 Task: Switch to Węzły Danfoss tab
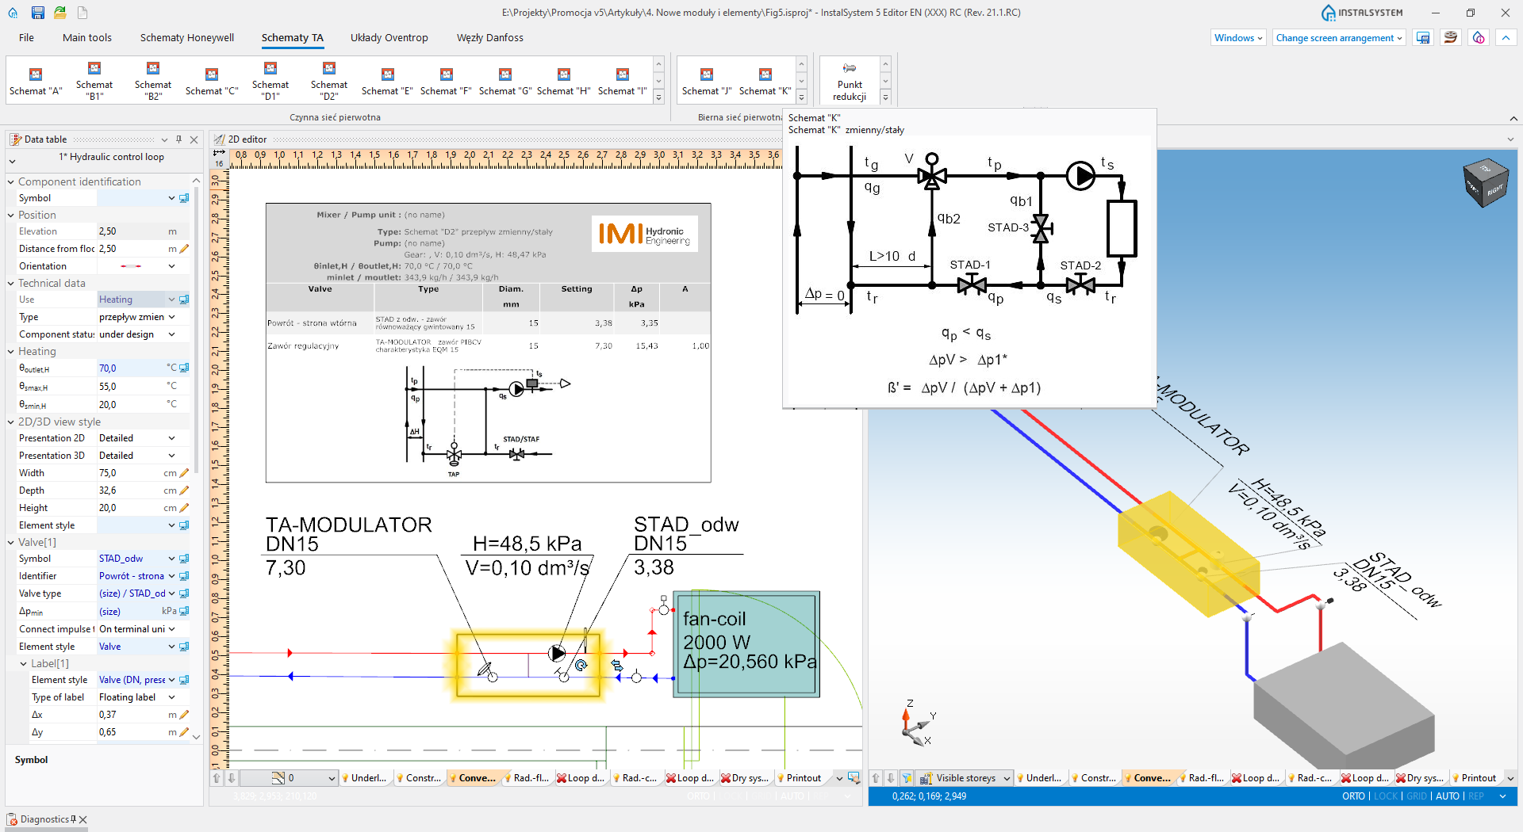(x=489, y=38)
